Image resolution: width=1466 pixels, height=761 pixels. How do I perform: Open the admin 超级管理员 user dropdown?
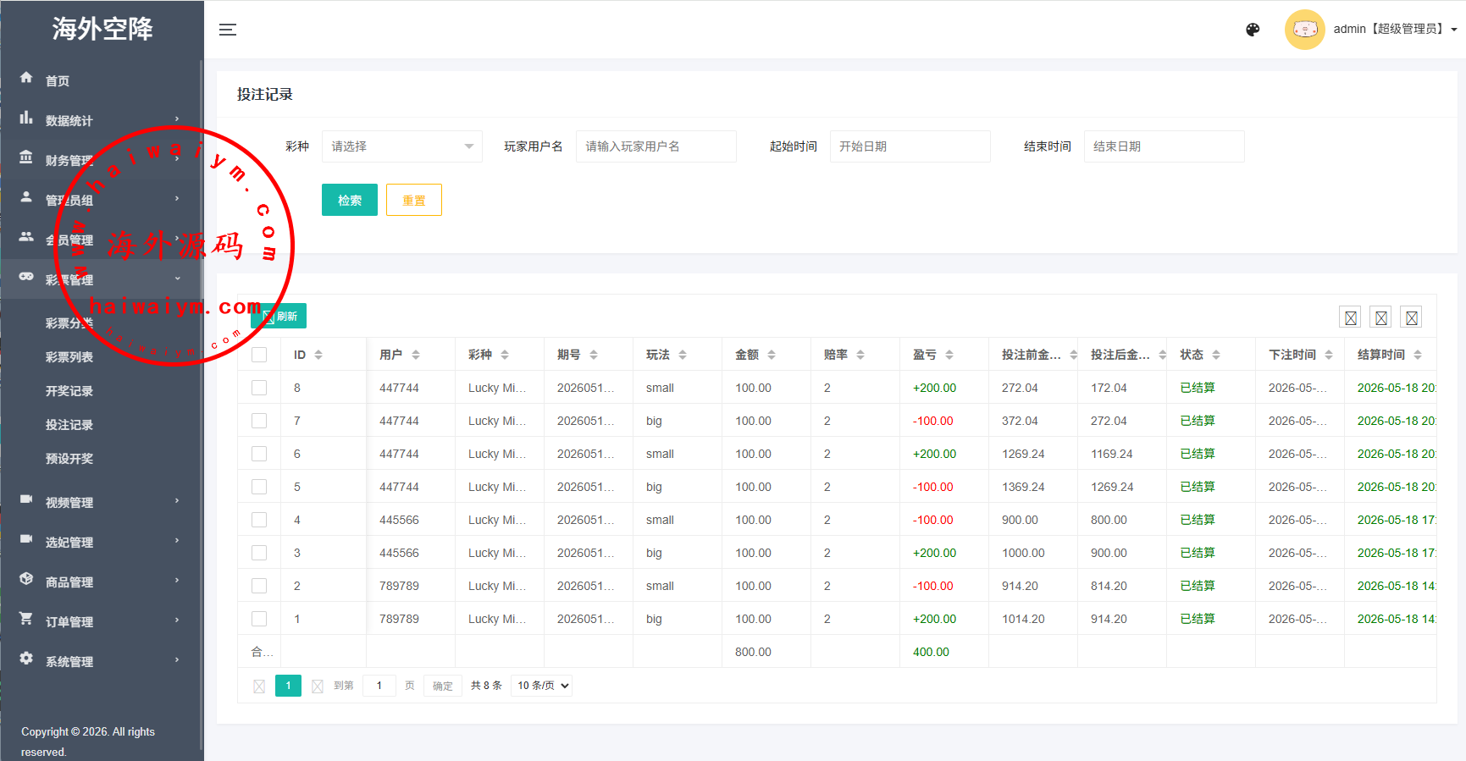coord(1395,30)
